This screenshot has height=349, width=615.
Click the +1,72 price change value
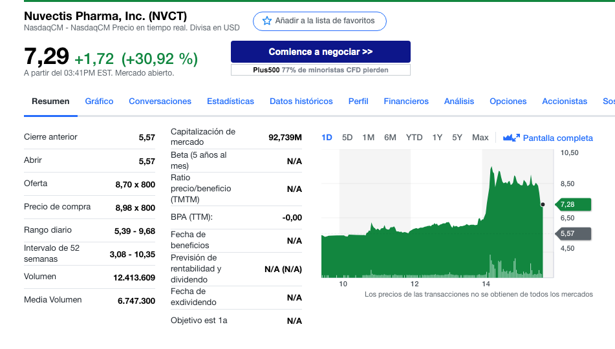coord(94,59)
